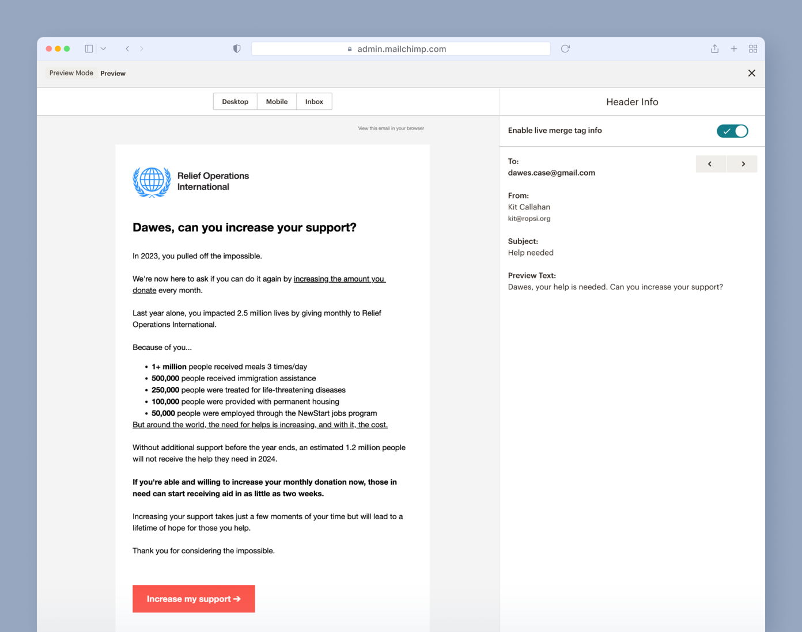The height and width of the screenshot is (632, 802).
Task: Open the Safari share icon
Action: coord(714,49)
